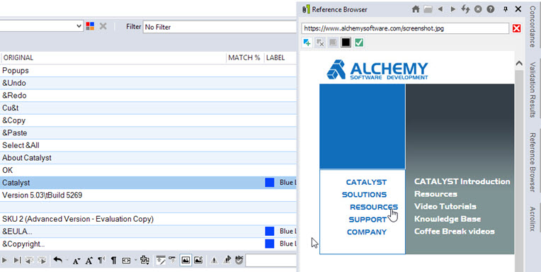Increase font size with A-up icon
541x272 pixels.
pyautogui.click(x=89, y=261)
